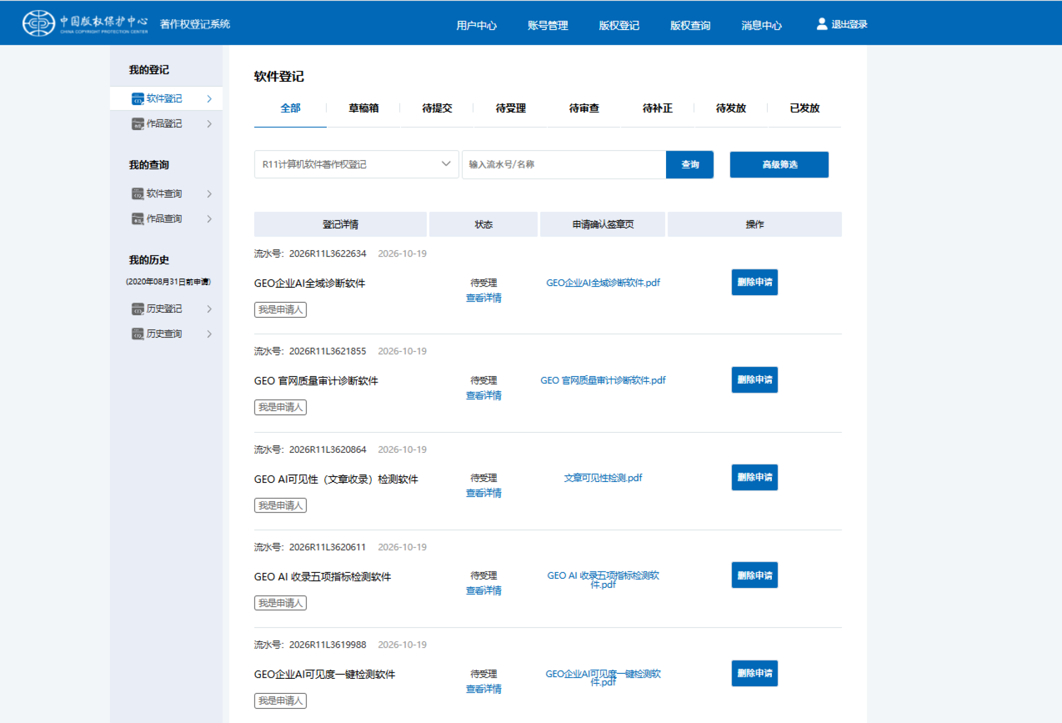Expand the 作品登记 sidebar chevron
Viewport: 1062px width, 723px height.
pyautogui.click(x=209, y=124)
